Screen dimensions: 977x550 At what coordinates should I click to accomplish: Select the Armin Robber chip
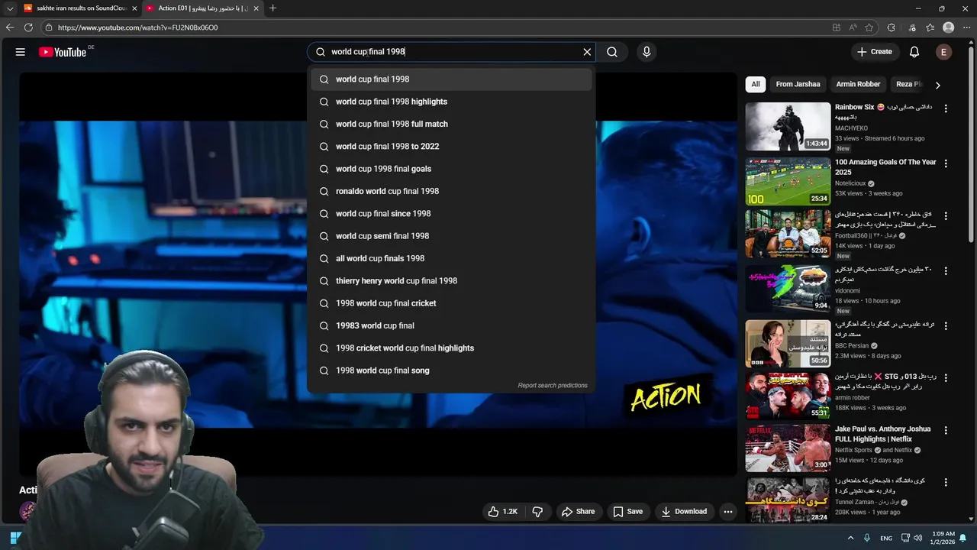[x=858, y=84]
